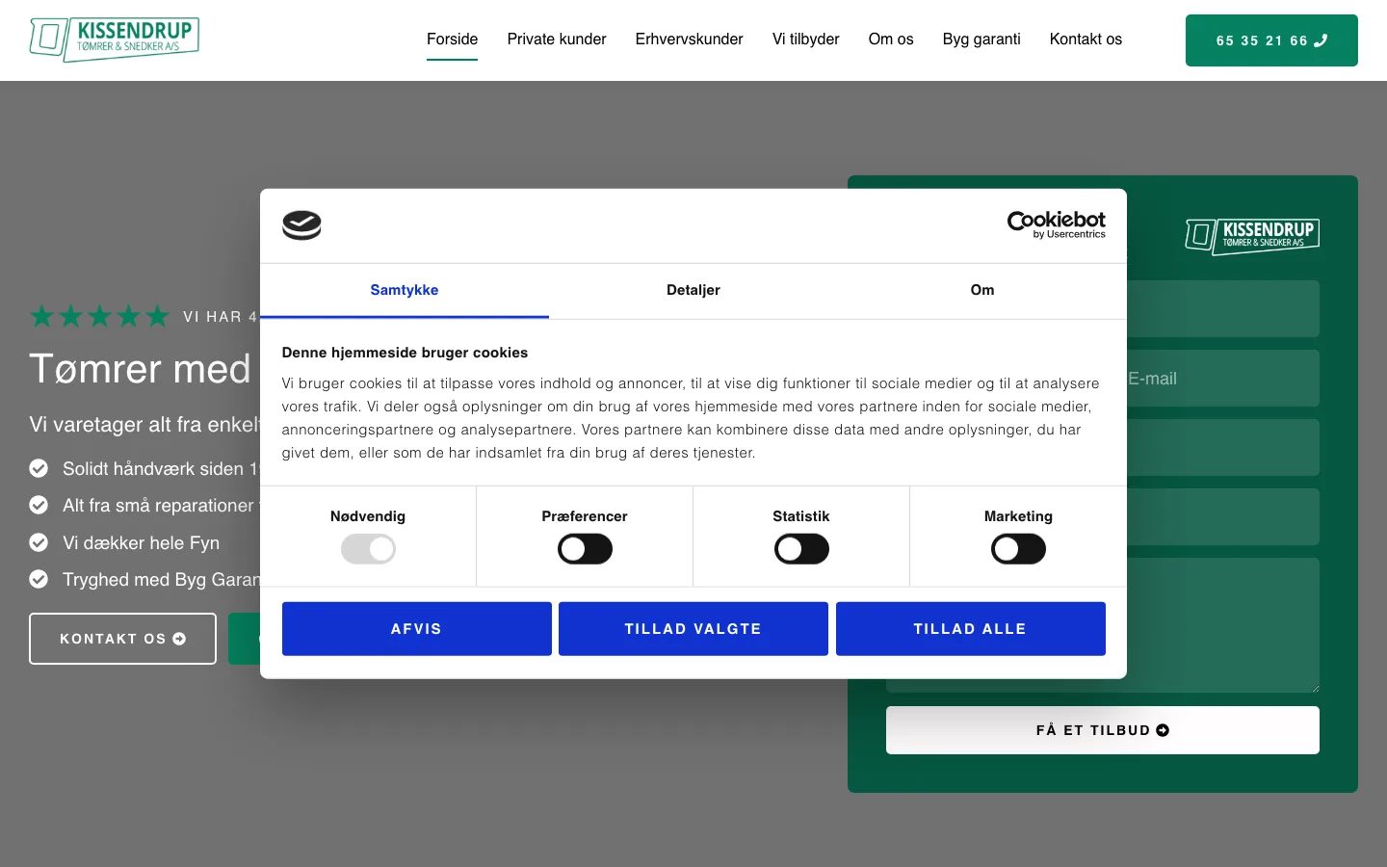
Task: Click the cookie icon in dialog header
Action: (301, 225)
